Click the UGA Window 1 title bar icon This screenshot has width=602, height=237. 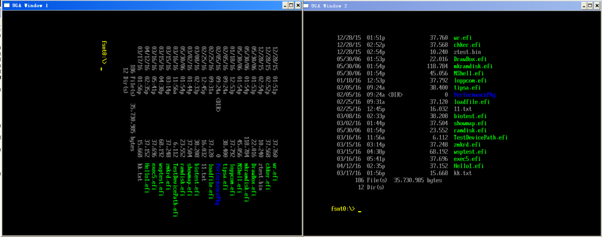[6, 5]
